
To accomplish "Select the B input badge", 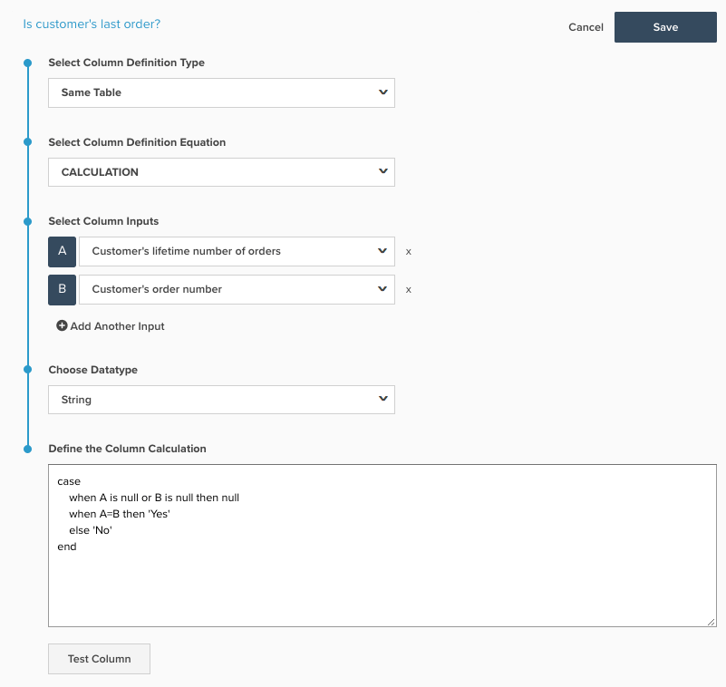I will (62, 289).
